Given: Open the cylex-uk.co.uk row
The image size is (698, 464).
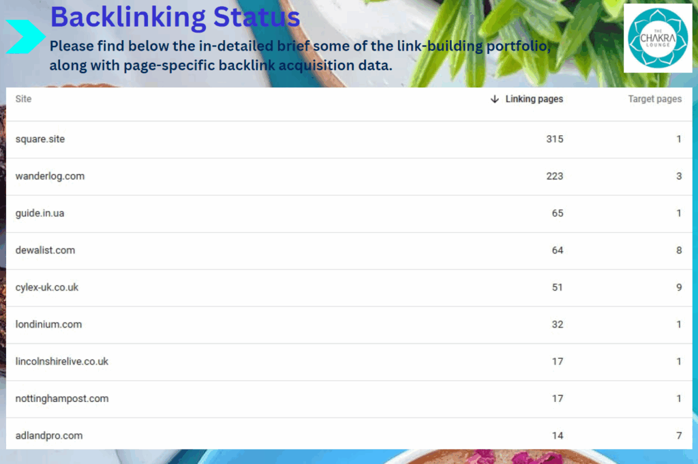Looking at the screenshot, I should (x=349, y=287).
